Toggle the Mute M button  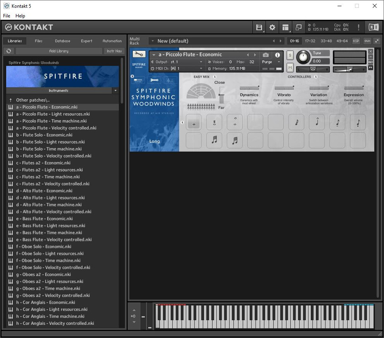(290, 67)
